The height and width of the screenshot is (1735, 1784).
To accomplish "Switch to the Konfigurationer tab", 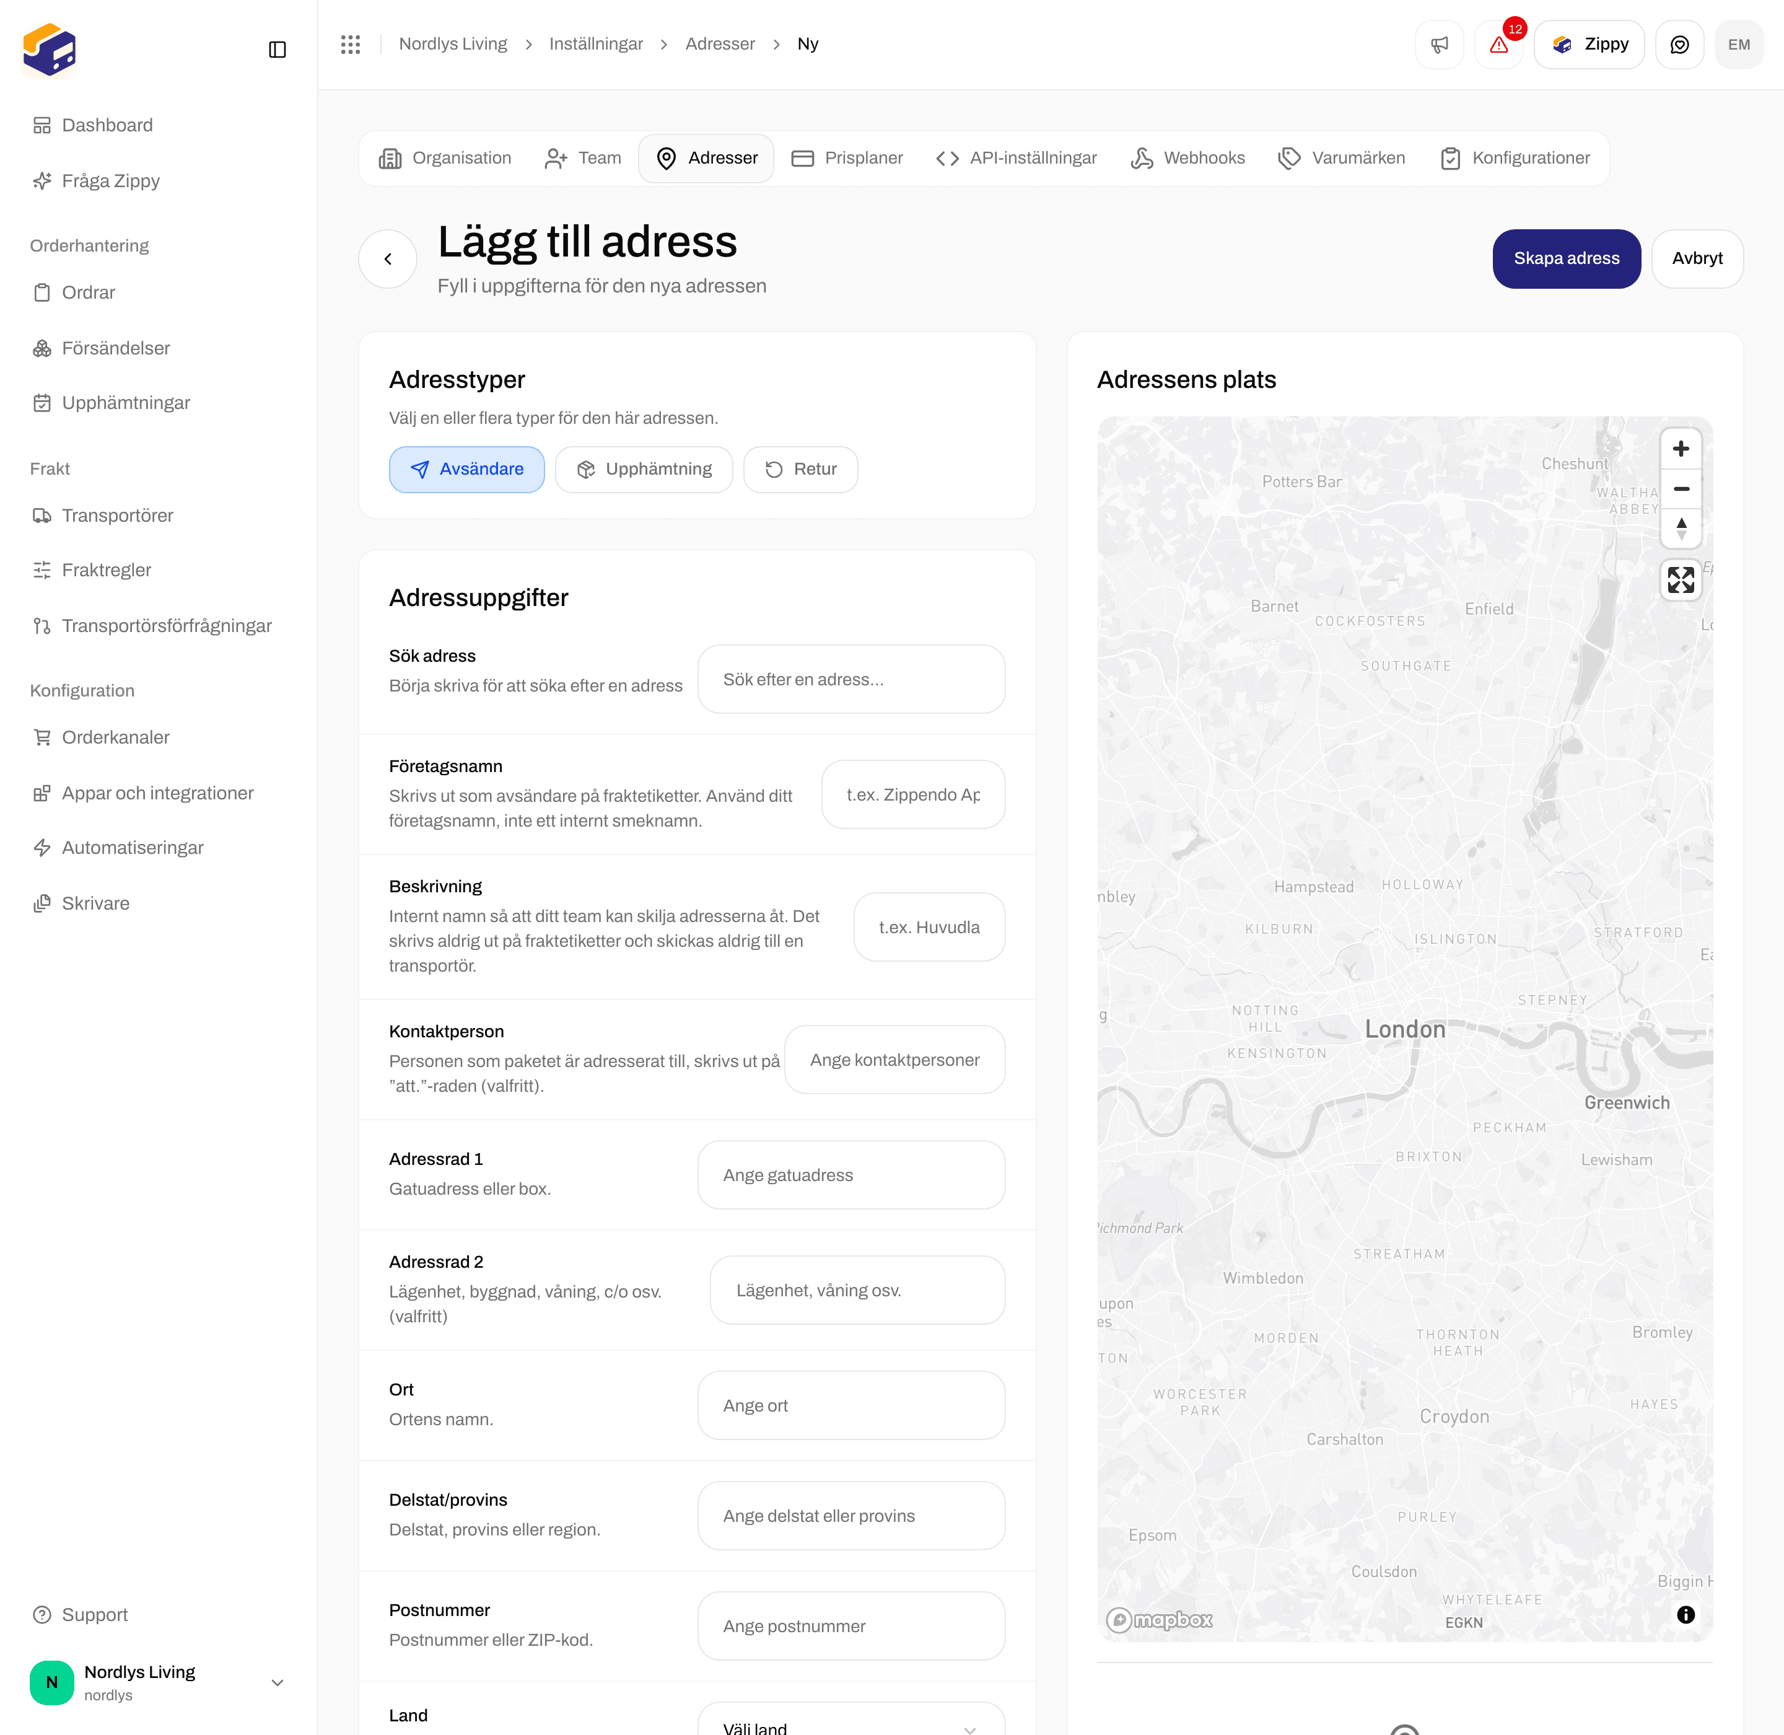I will point(1515,159).
